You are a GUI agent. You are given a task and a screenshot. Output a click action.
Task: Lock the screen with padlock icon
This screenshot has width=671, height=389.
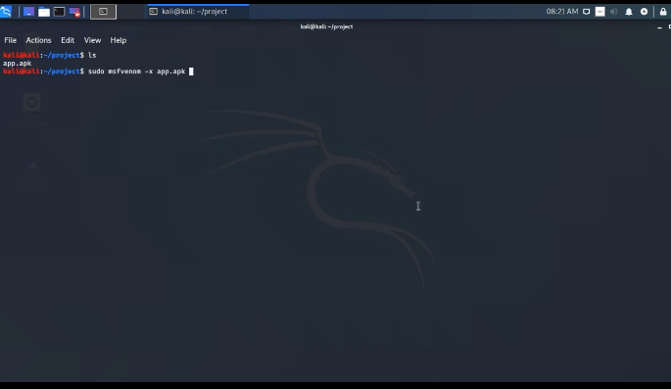(663, 12)
